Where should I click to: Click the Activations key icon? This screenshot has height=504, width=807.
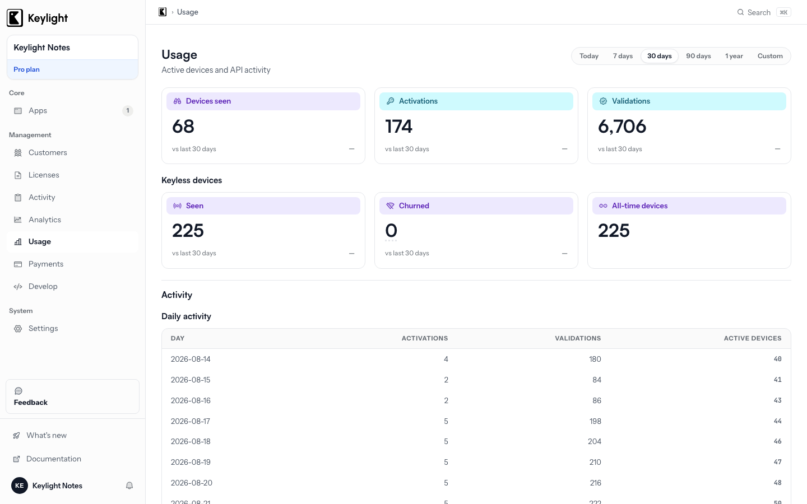(390, 101)
